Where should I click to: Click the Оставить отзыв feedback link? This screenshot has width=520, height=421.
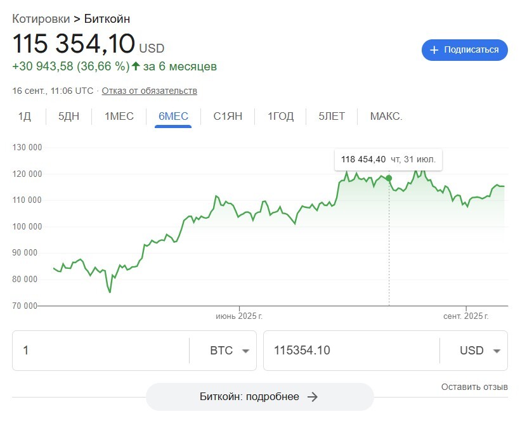point(474,387)
